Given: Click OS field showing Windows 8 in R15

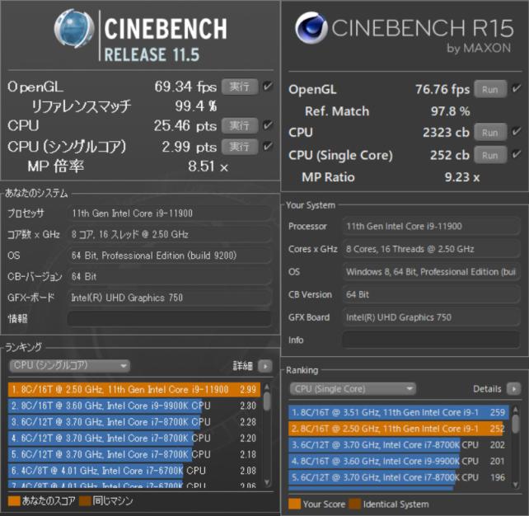Looking at the screenshot, I should tap(431, 272).
